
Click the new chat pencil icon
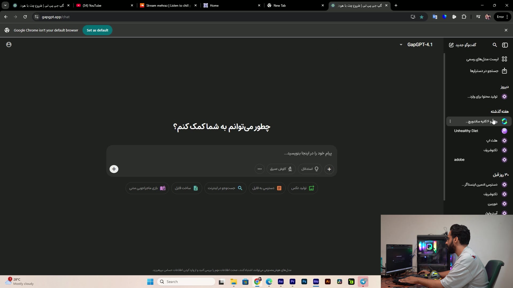click(451, 45)
